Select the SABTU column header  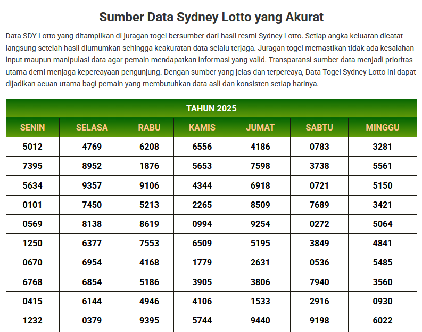(x=319, y=127)
